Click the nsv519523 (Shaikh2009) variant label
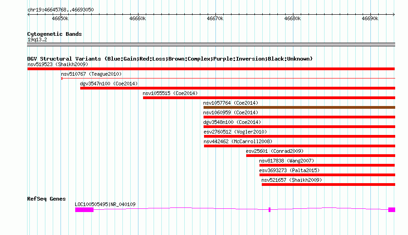Screen dimensions: 408x235 tap(58, 64)
